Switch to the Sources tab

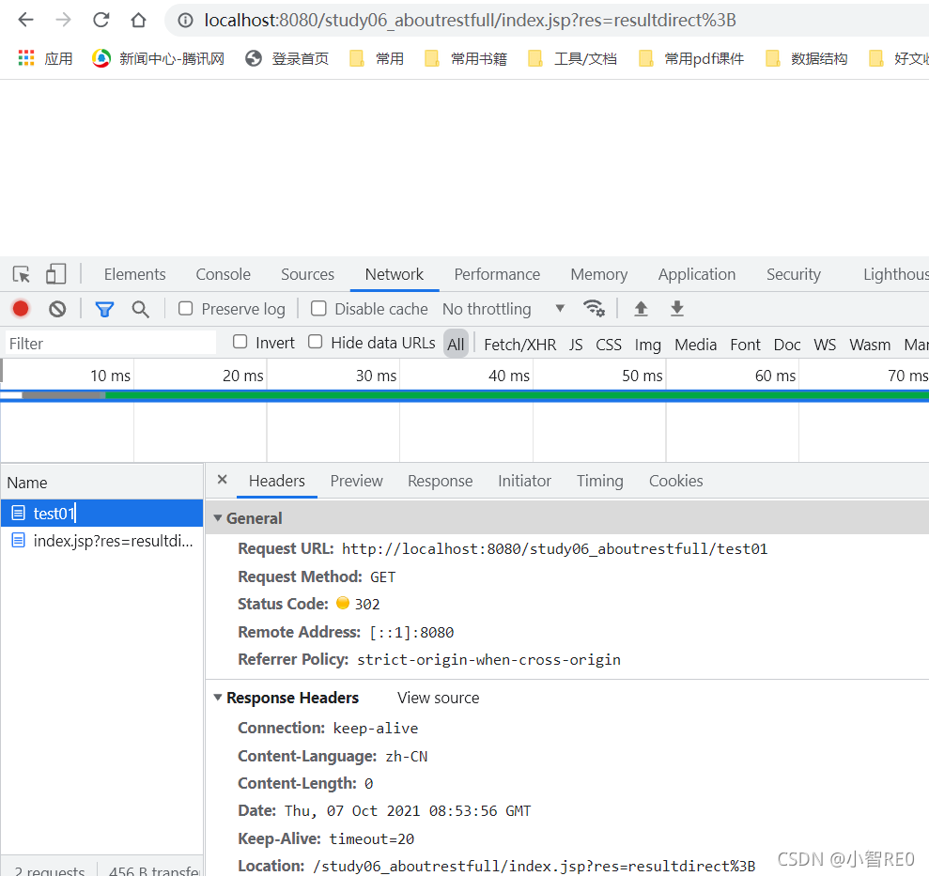[307, 274]
